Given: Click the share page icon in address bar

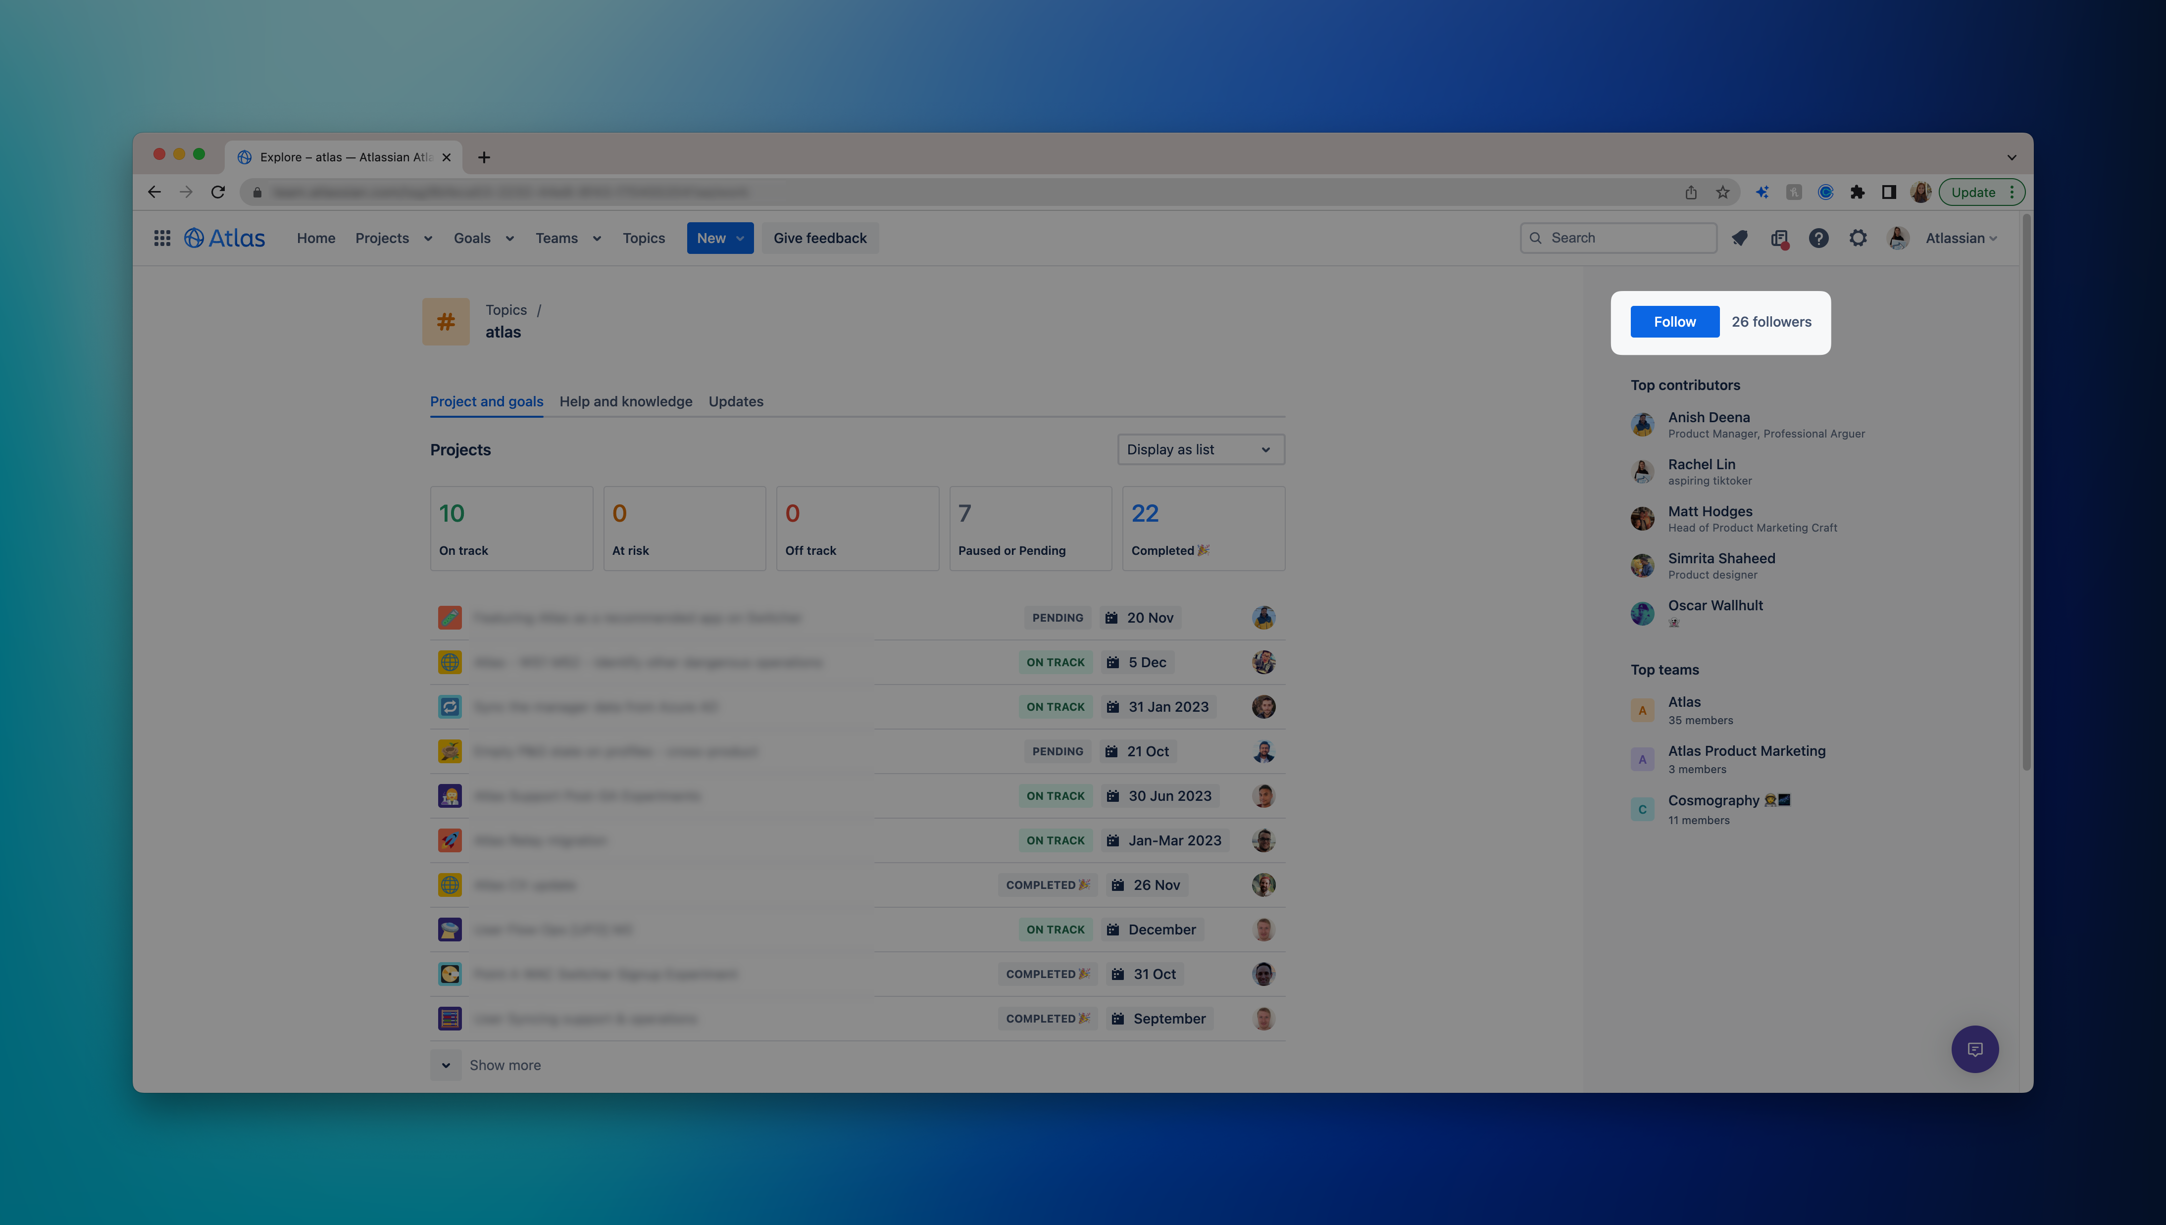Looking at the screenshot, I should click(x=1691, y=192).
